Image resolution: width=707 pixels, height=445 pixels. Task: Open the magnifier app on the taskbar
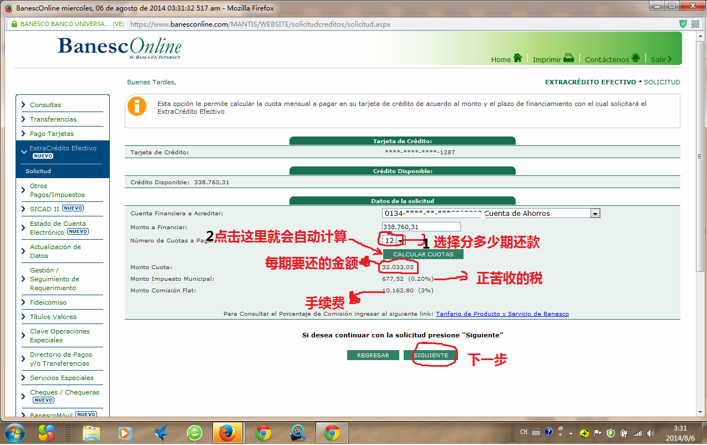pos(298,432)
